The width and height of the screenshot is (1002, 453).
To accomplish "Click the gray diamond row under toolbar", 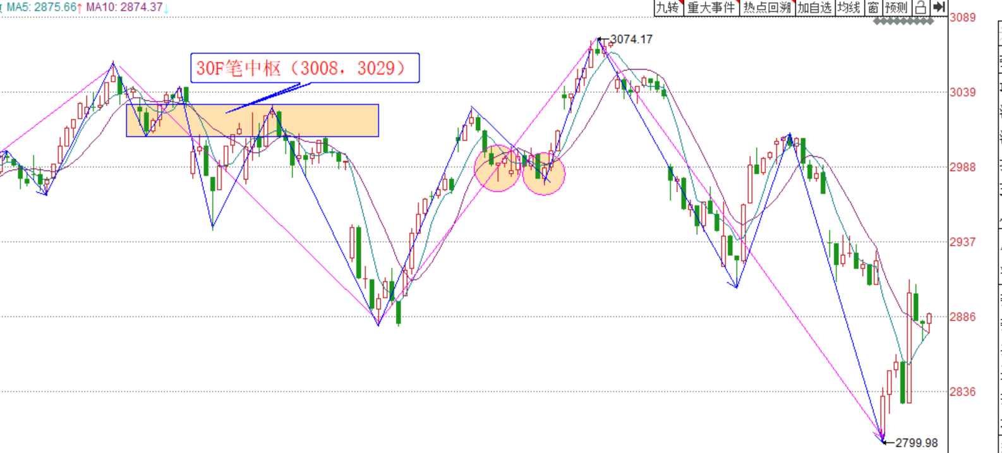I will tap(903, 21).
